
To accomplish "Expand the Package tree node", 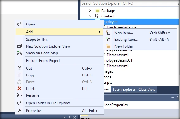I will point(90,11).
